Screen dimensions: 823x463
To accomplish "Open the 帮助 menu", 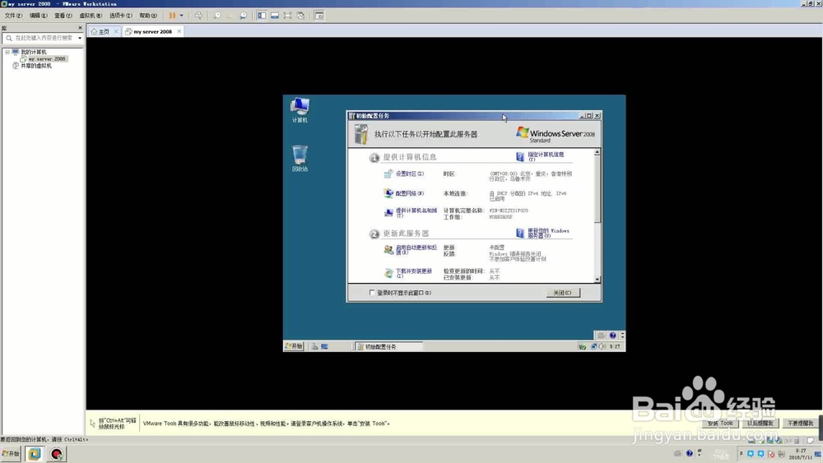I will 147,16.
